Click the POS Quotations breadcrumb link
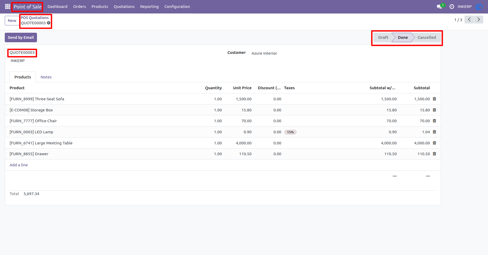The height and width of the screenshot is (255, 488). (x=35, y=18)
